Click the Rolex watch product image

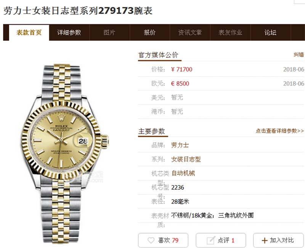coord(65,154)
